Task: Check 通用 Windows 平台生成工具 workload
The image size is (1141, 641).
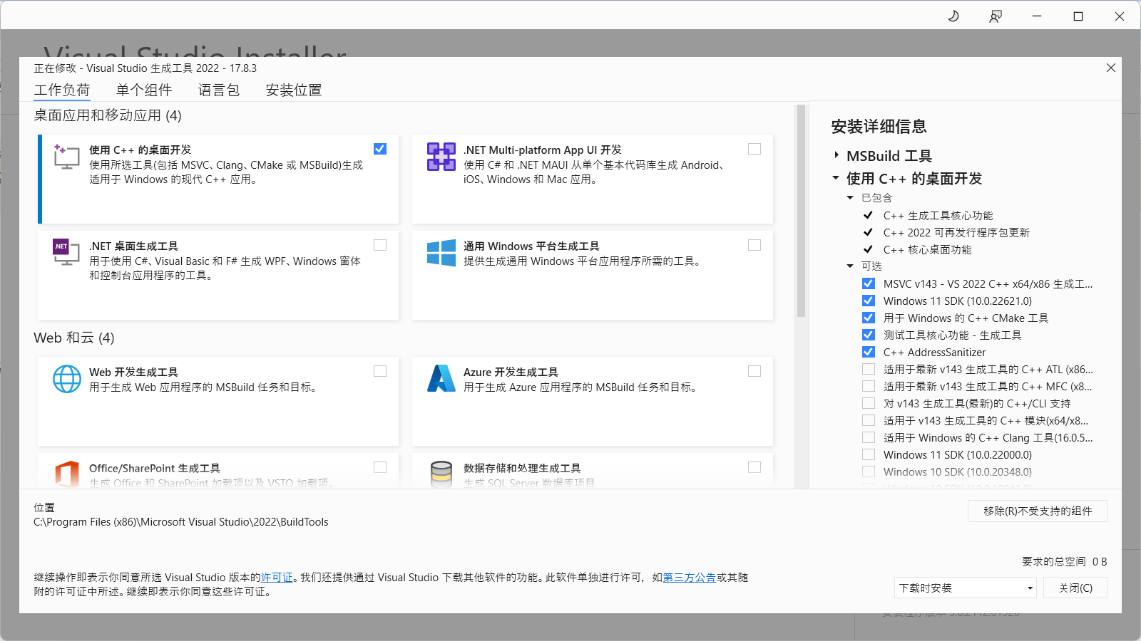Action: pyautogui.click(x=754, y=245)
